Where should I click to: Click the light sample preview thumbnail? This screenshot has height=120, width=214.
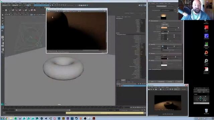tap(164, 17)
